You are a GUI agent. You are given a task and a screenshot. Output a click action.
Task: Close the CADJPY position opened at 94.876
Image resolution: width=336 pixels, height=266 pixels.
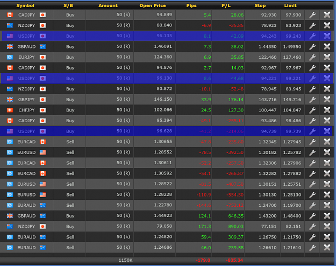point(327,68)
